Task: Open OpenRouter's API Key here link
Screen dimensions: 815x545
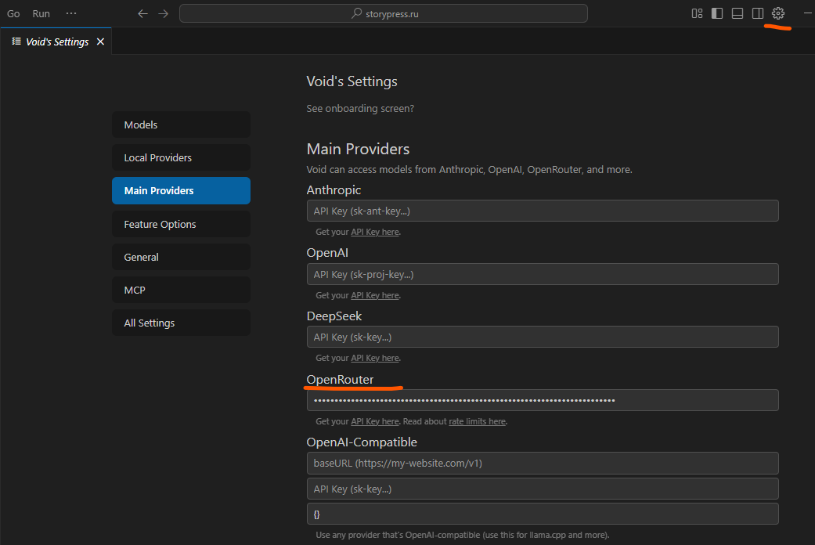Action: (375, 421)
